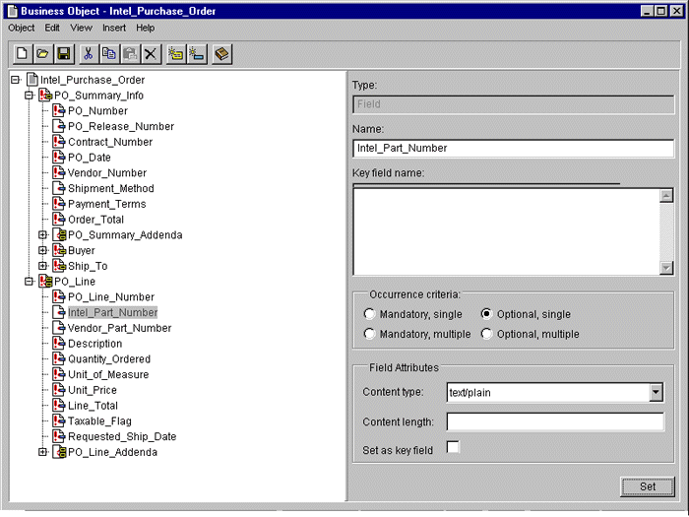Click the Insert record toolbar icon
The image size is (689, 517).
tap(175, 54)
